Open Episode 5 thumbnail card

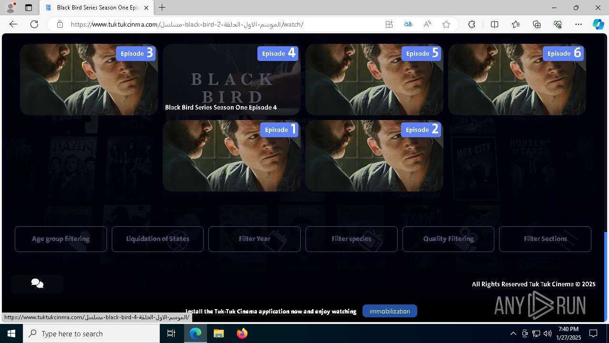374,80
